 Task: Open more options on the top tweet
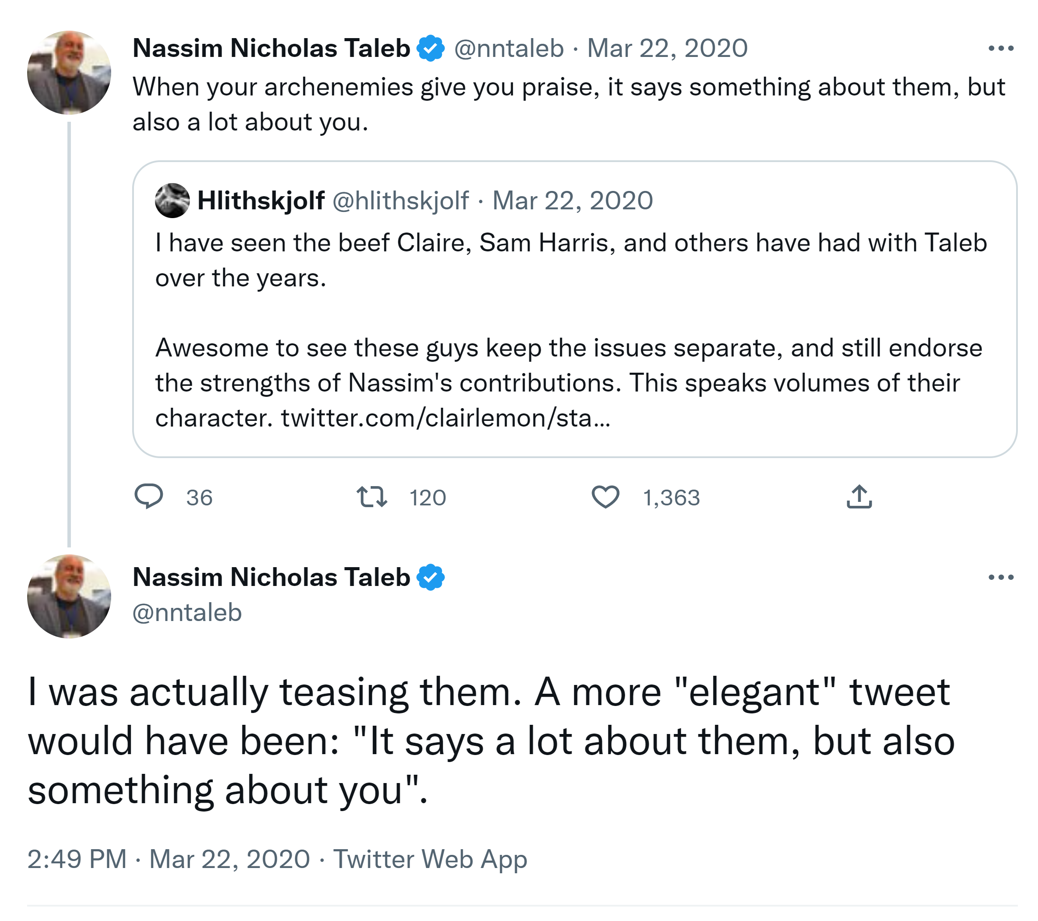[x=1000, y=48]
